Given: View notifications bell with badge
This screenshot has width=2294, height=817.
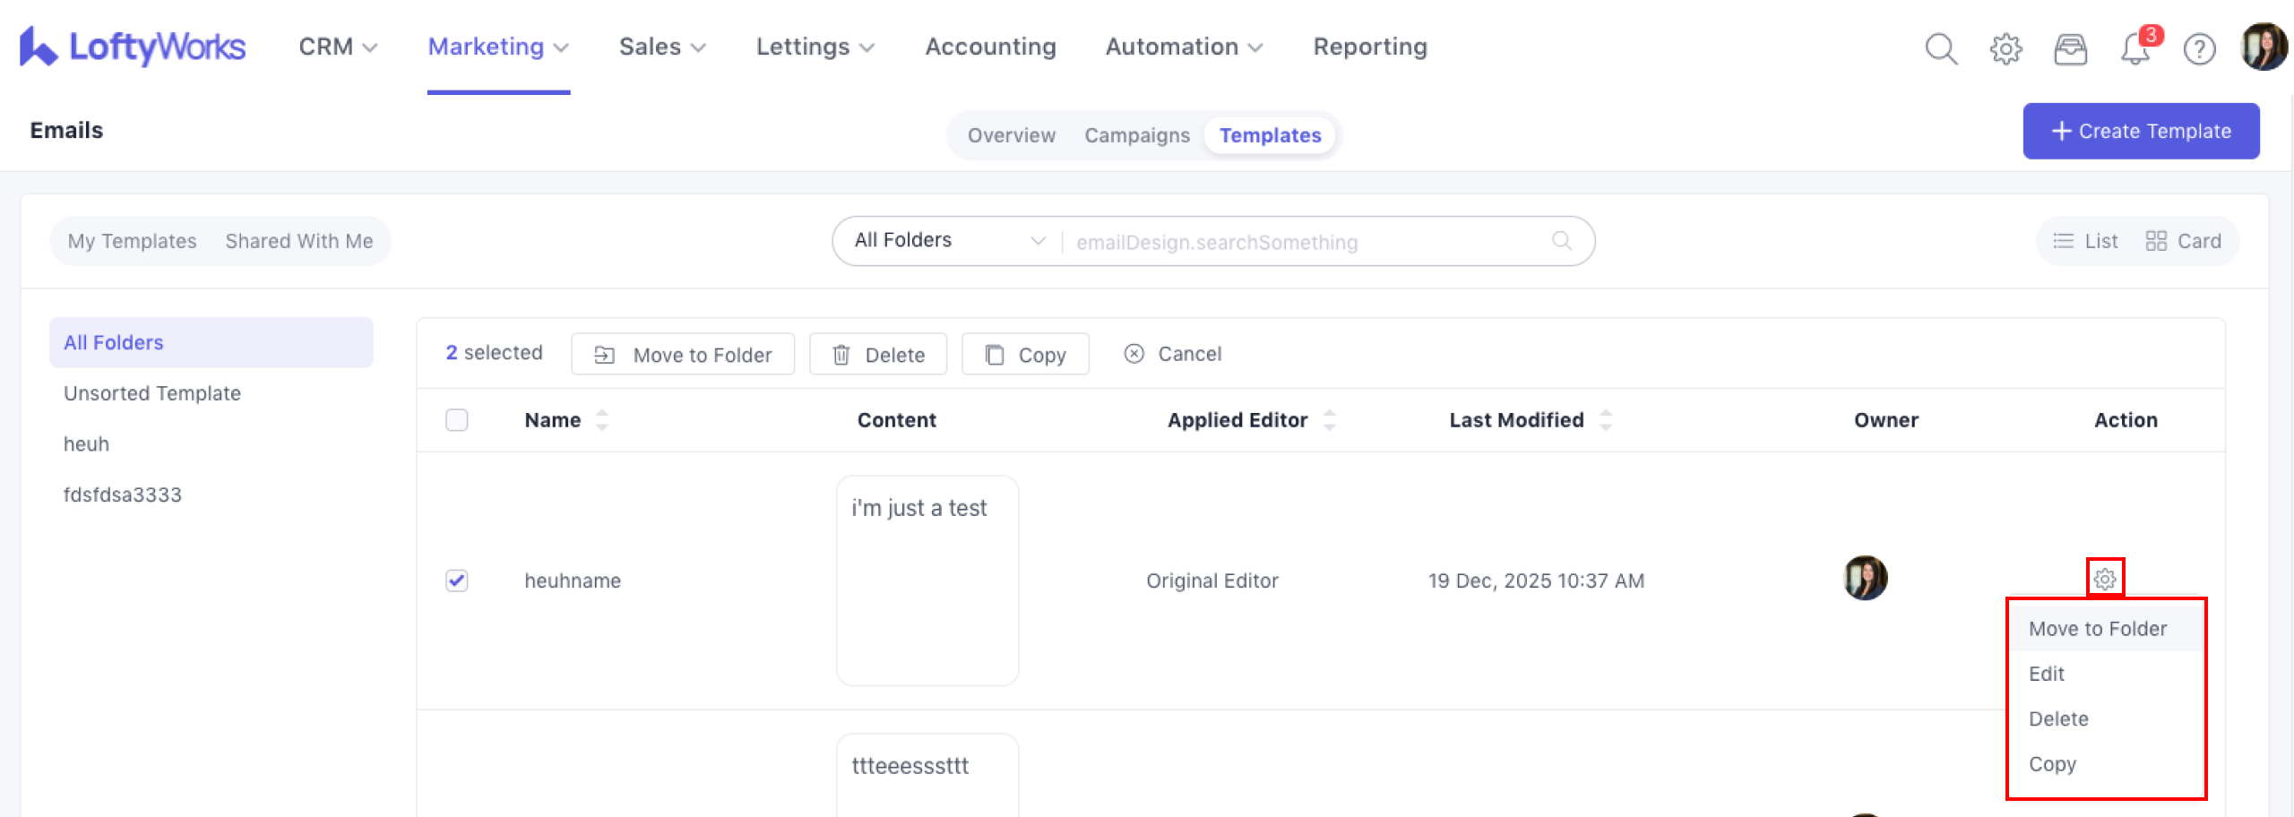Looking at the screenshot, I should point(2136,48).
